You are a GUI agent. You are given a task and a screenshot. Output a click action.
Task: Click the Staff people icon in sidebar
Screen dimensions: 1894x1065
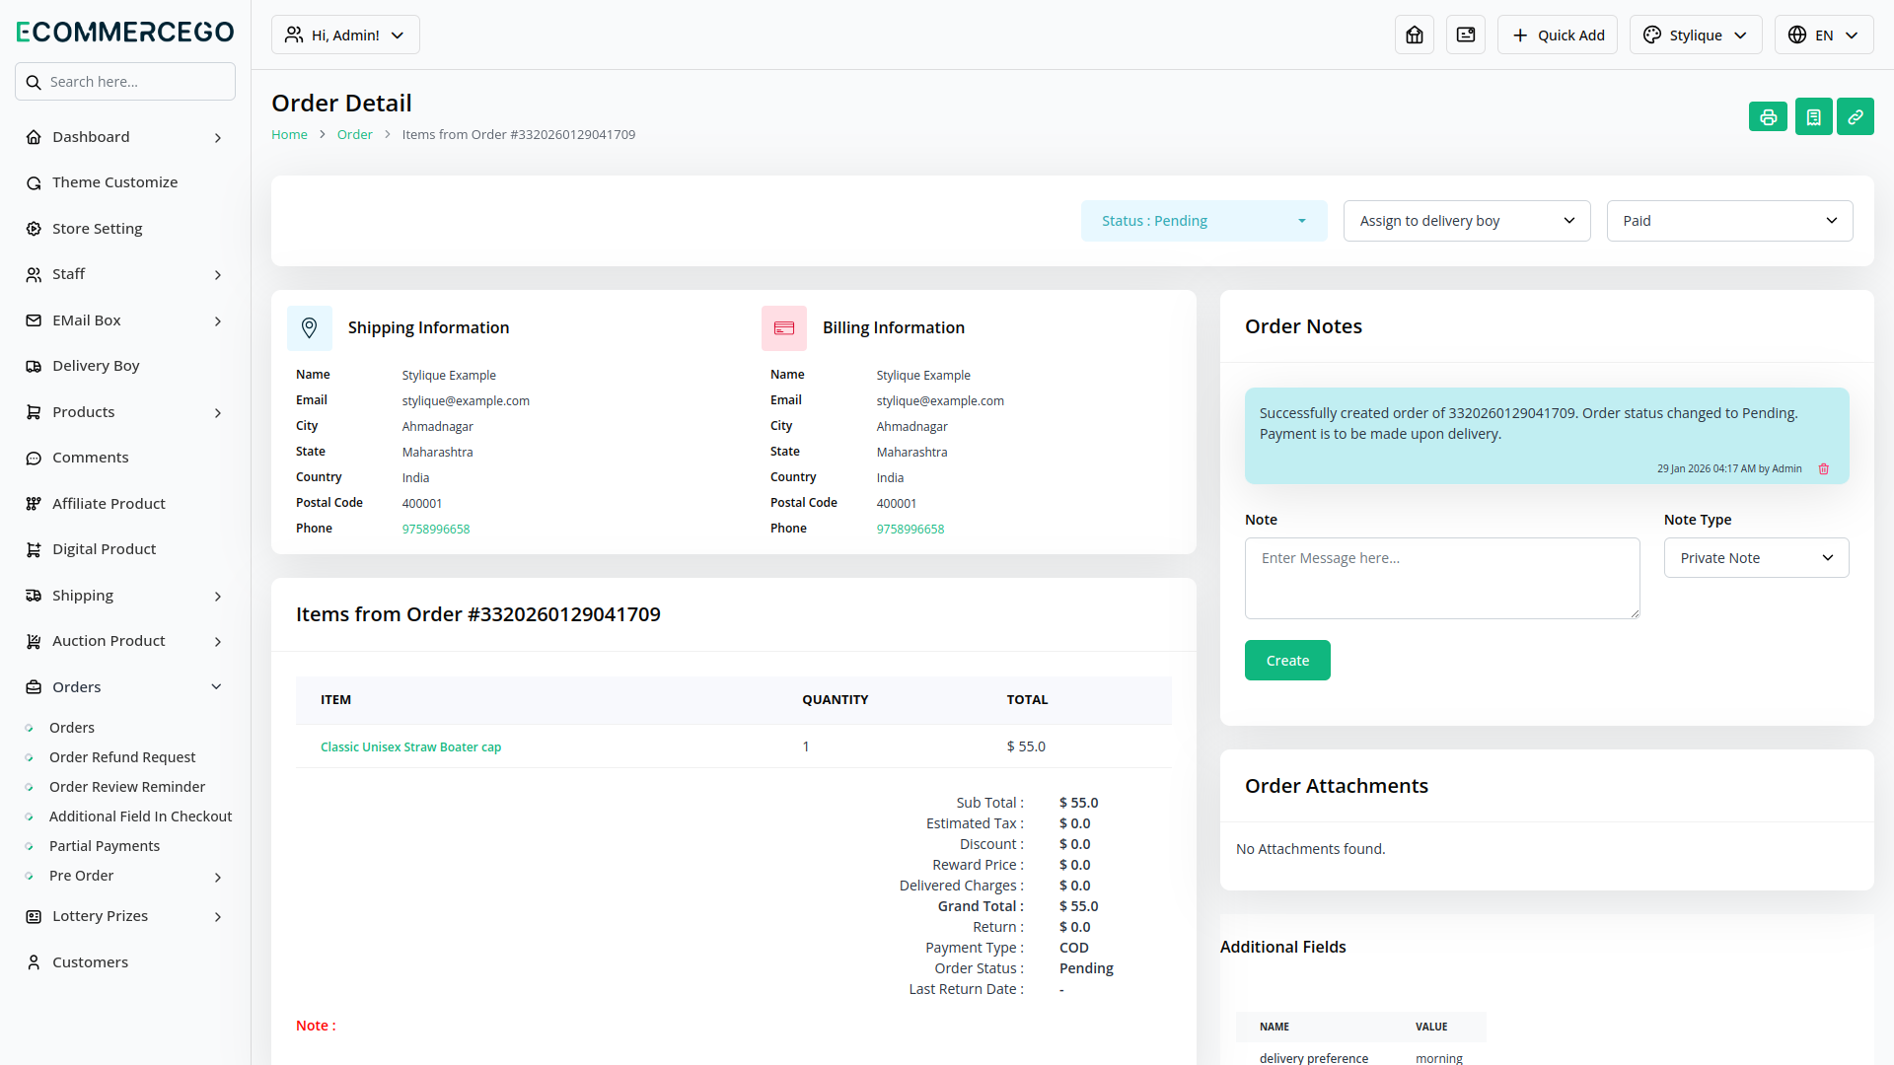pos(34,274)
